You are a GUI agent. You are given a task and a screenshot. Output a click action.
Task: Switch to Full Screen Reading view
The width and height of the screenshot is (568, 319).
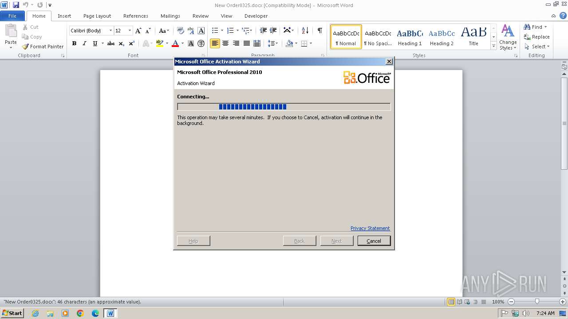coord(459,302)
